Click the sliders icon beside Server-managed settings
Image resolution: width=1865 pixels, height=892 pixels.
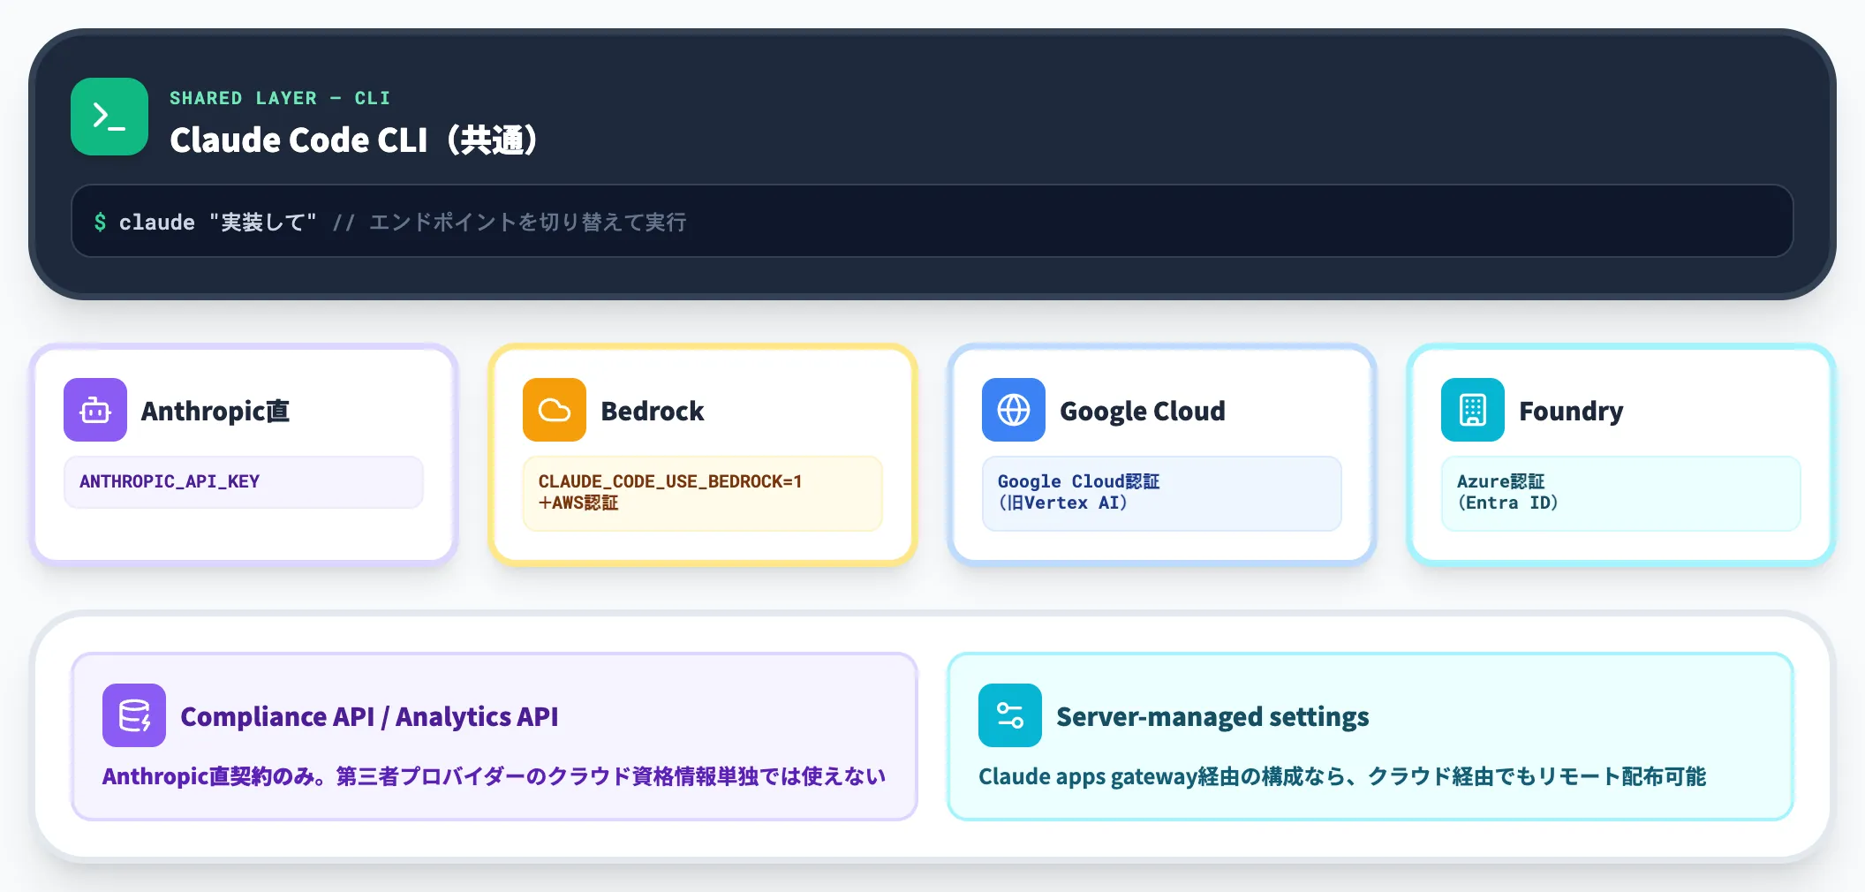tap(1010, 715)
